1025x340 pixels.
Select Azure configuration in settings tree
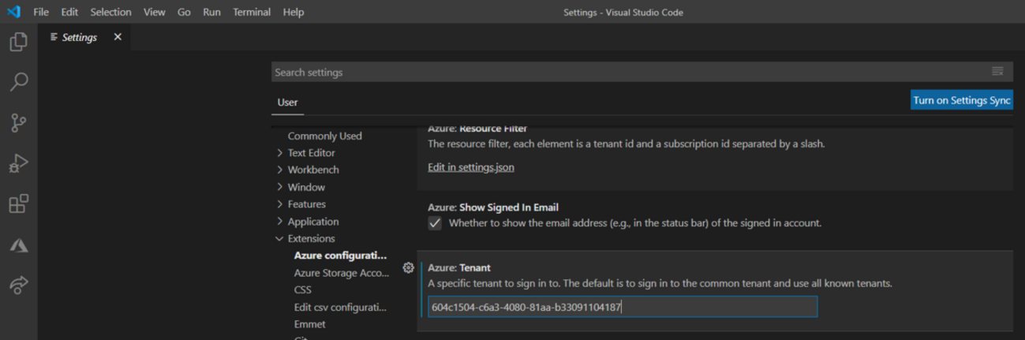(x=341, y=256)
